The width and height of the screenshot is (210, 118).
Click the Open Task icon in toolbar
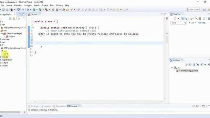68,10
